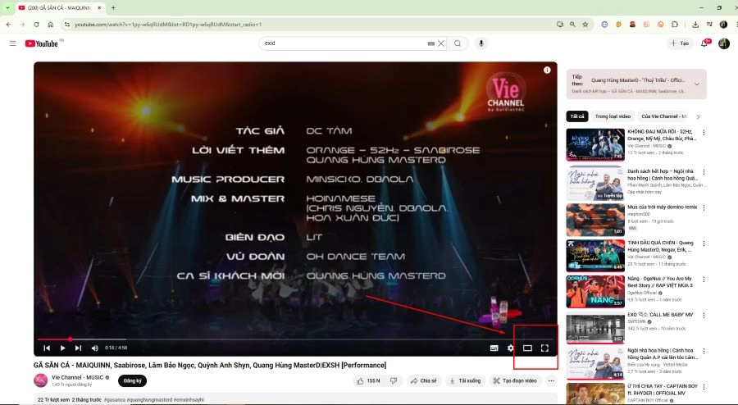This screenshot has width=738, height=405.
Task: Open options menu for KHÔNG ĐAU NỮA RỒI
Action: coord(704,133)
